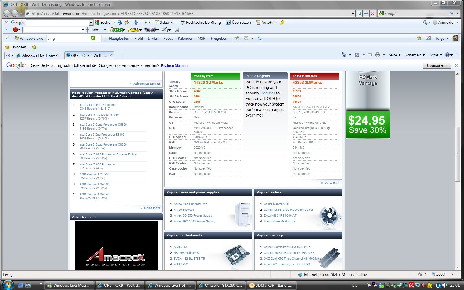This screenshot has width=464, height=290.
Task: Click the print icon in the command bar
Action: pyautogui.click(x=378, y=55)
